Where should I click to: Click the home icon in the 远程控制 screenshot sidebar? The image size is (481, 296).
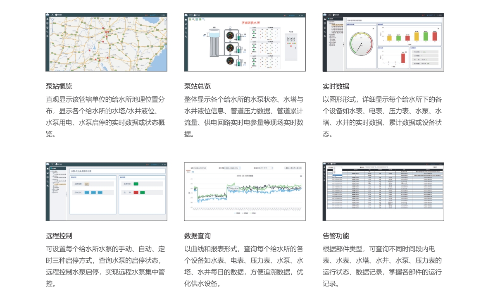(48, 169)
